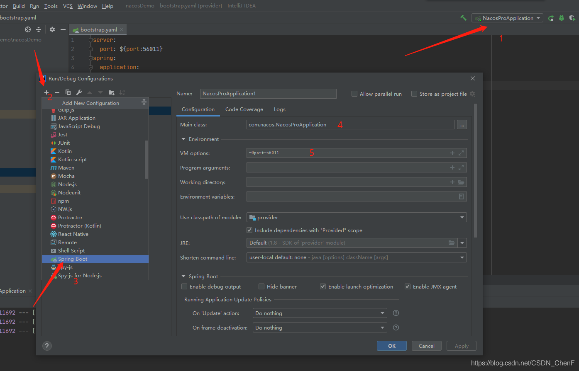Viewport: 579px width, 371px height.
Task: Open the VCS menu
Action: (68, 6)
